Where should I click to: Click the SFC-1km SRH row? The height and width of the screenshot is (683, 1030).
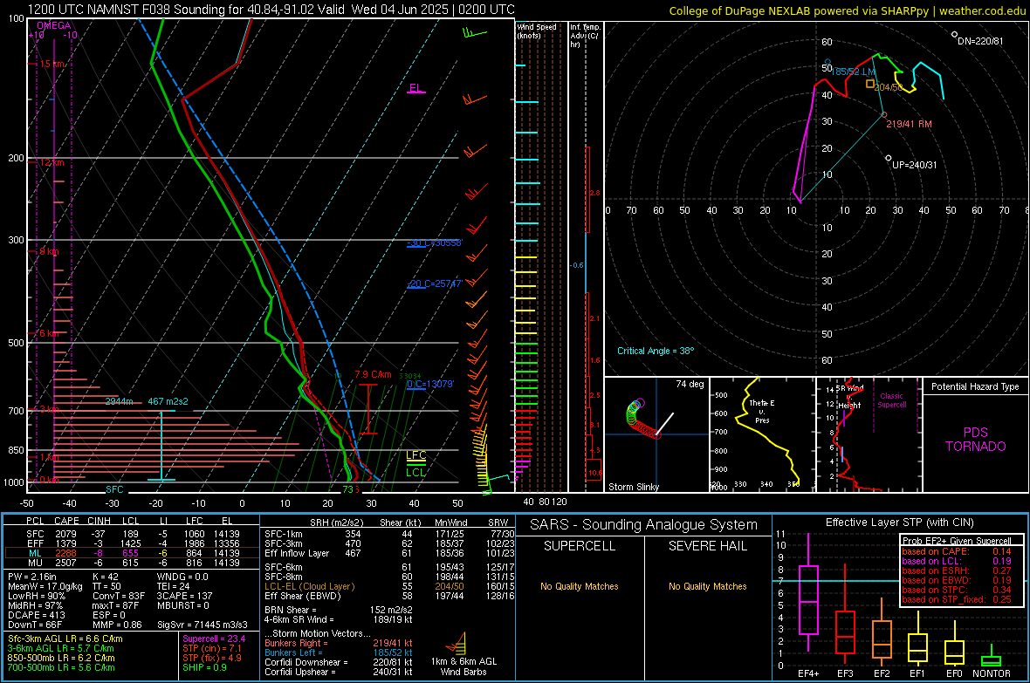(x=390, y=534)
